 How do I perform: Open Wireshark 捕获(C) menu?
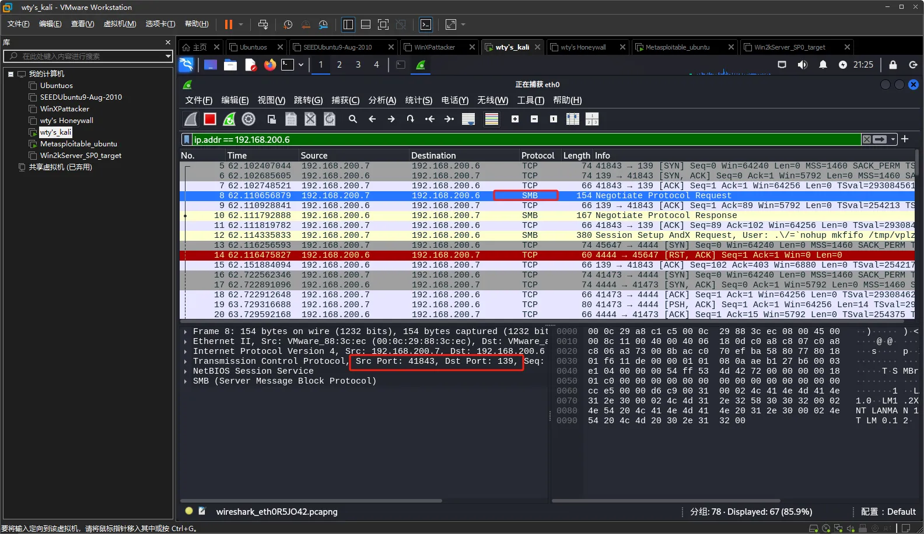(x=345, y=100)
